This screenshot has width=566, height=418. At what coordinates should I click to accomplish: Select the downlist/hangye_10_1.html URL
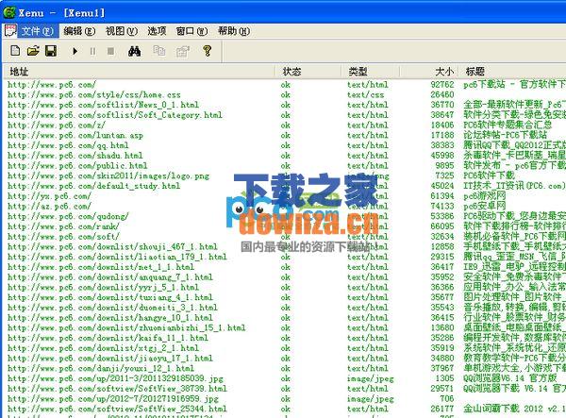pyautogui.click(x=110, y=317)
